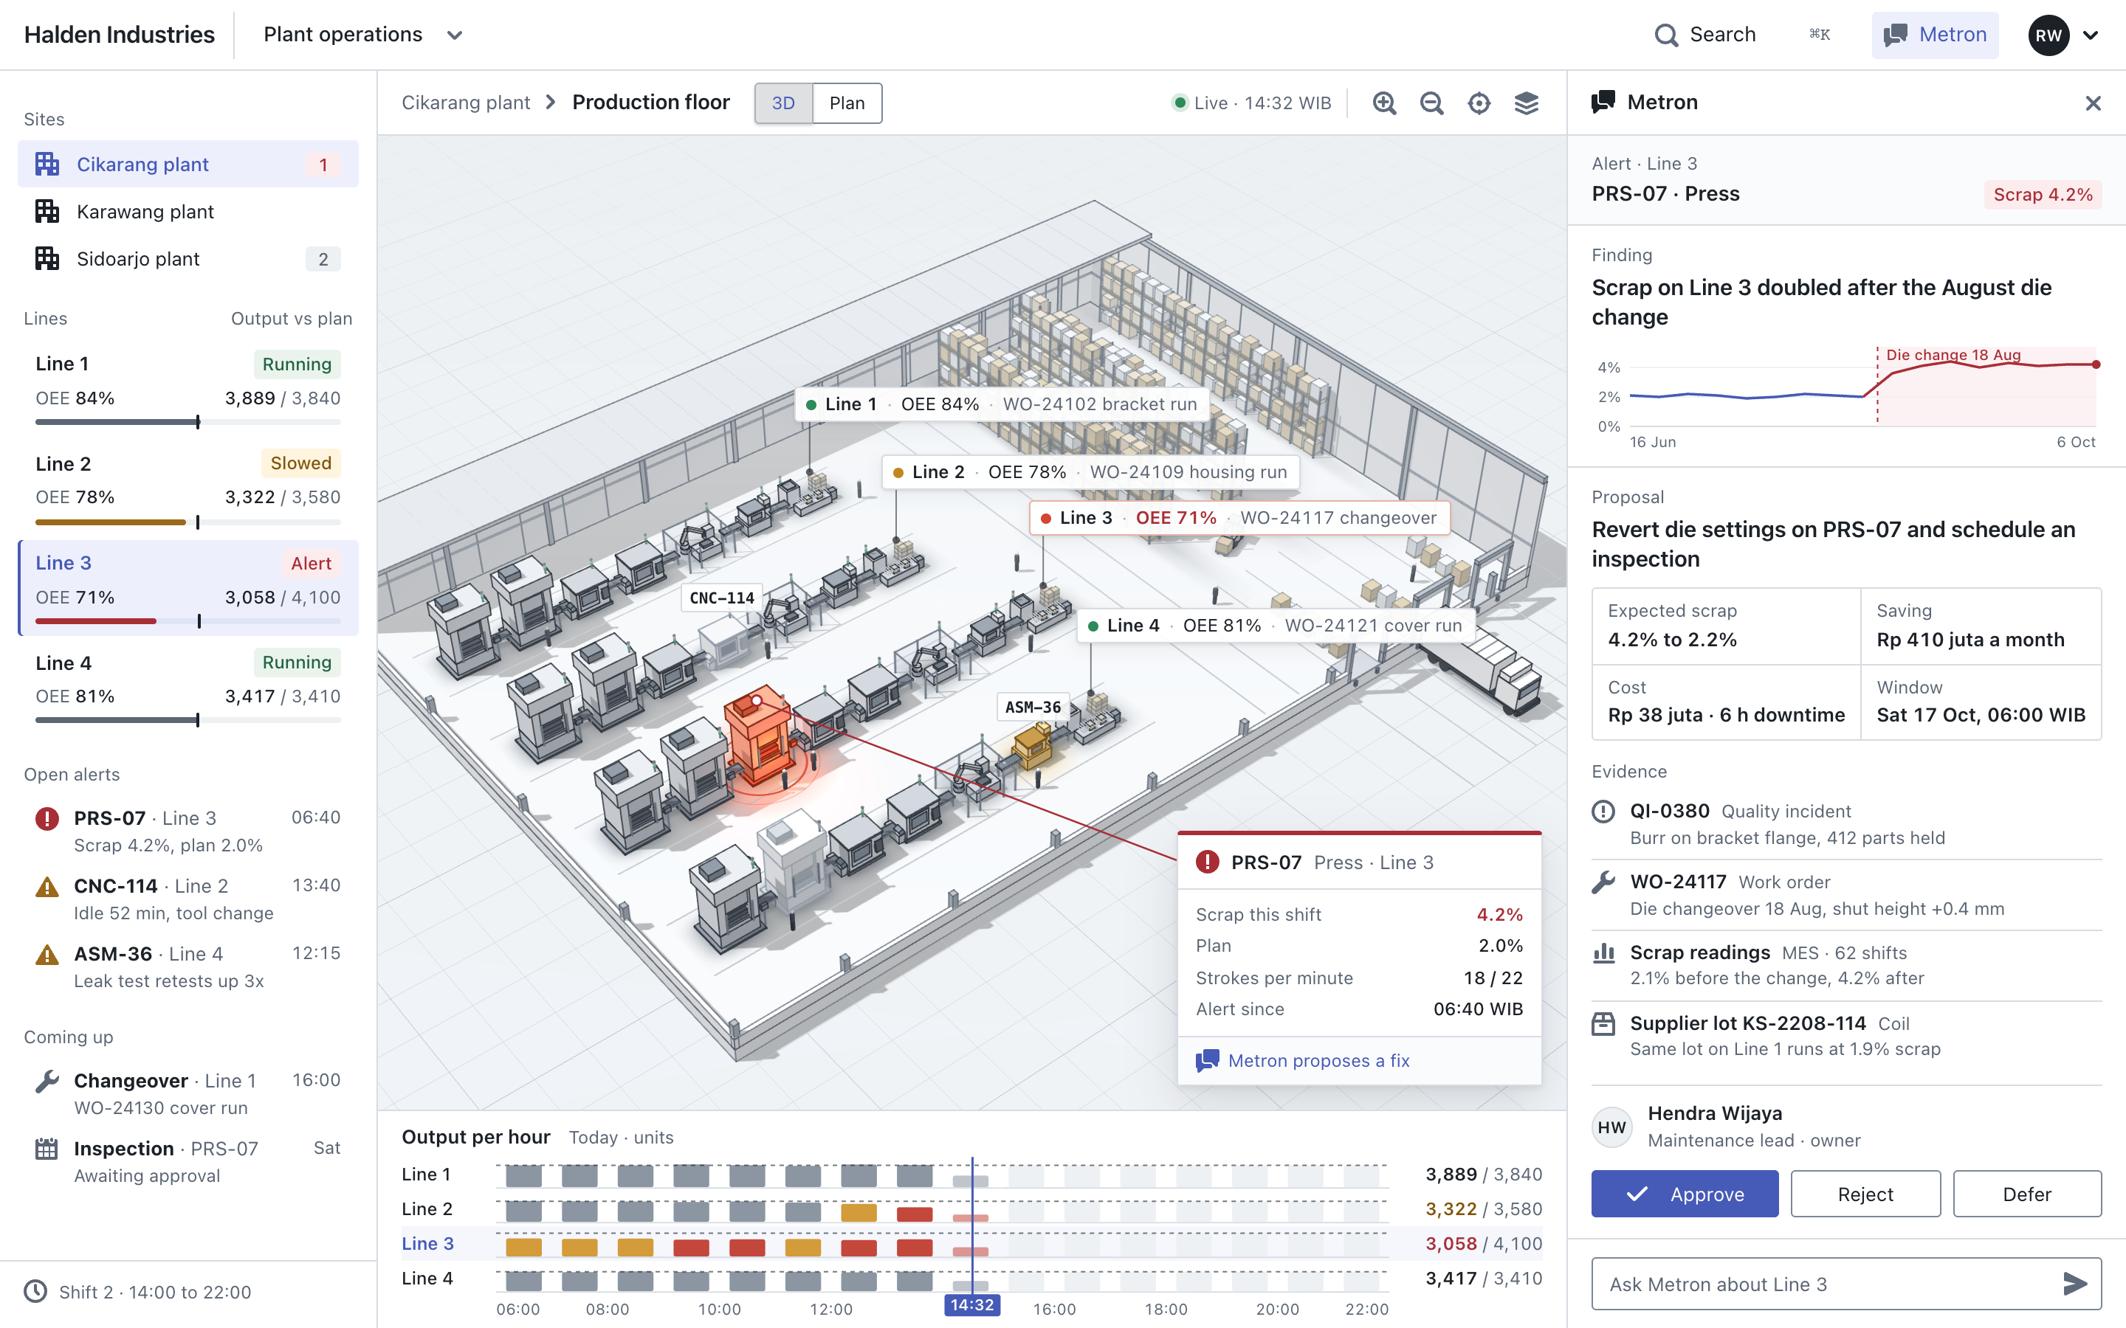The height and width of the screenshot is (1328, 2126).
Task: Click the ASM-36 floor label
Action: coord(1033,707)
